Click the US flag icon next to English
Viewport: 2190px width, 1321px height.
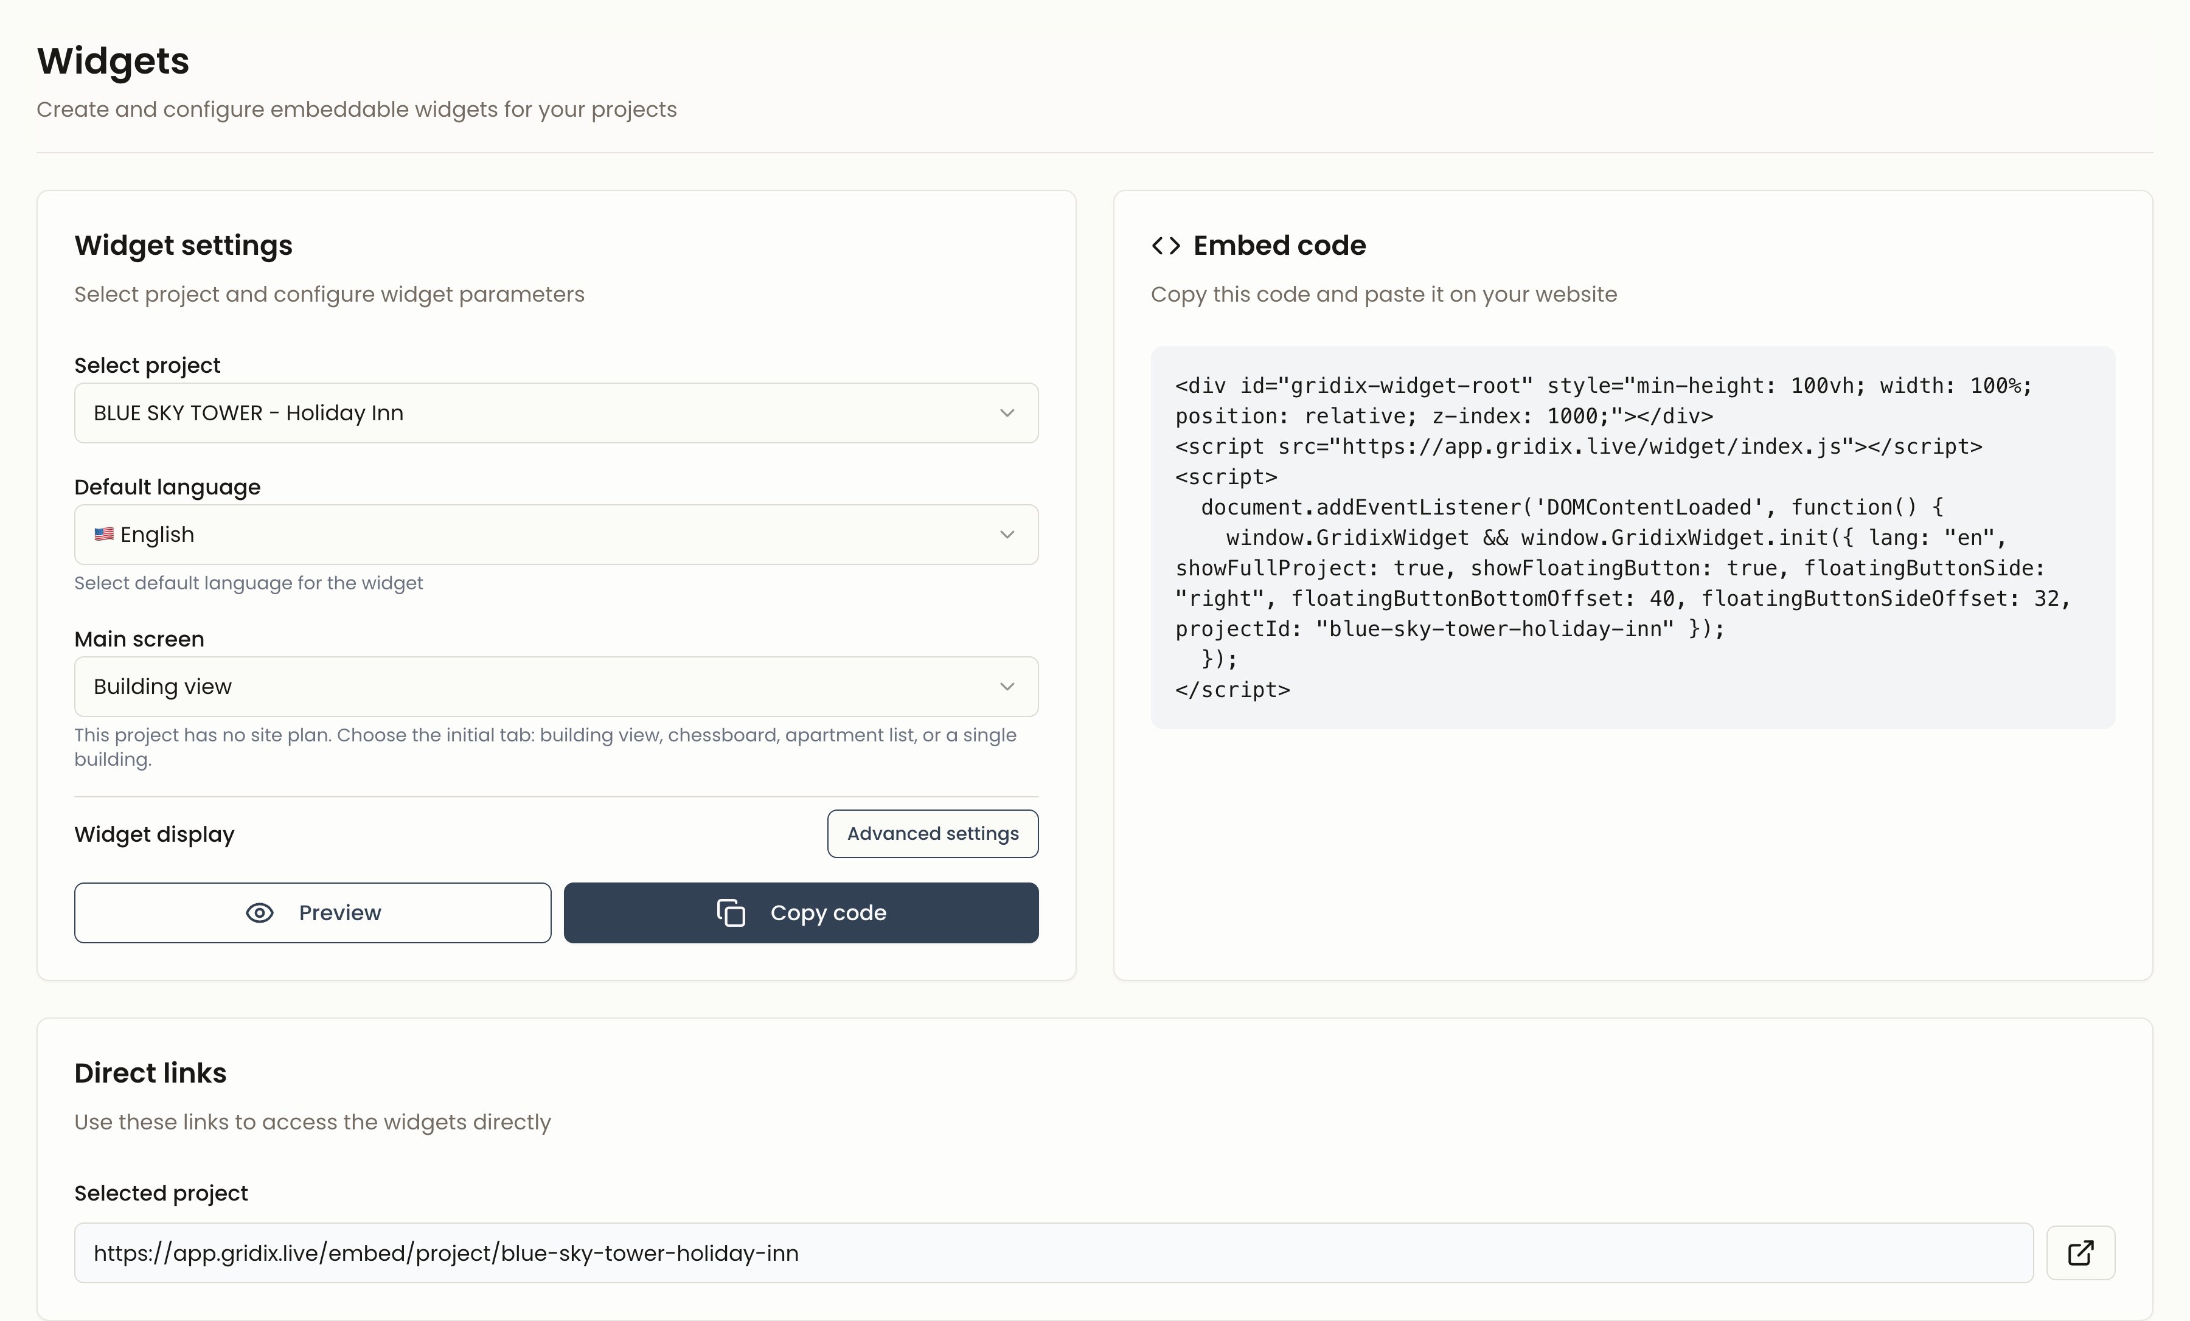tap(104, 534)
